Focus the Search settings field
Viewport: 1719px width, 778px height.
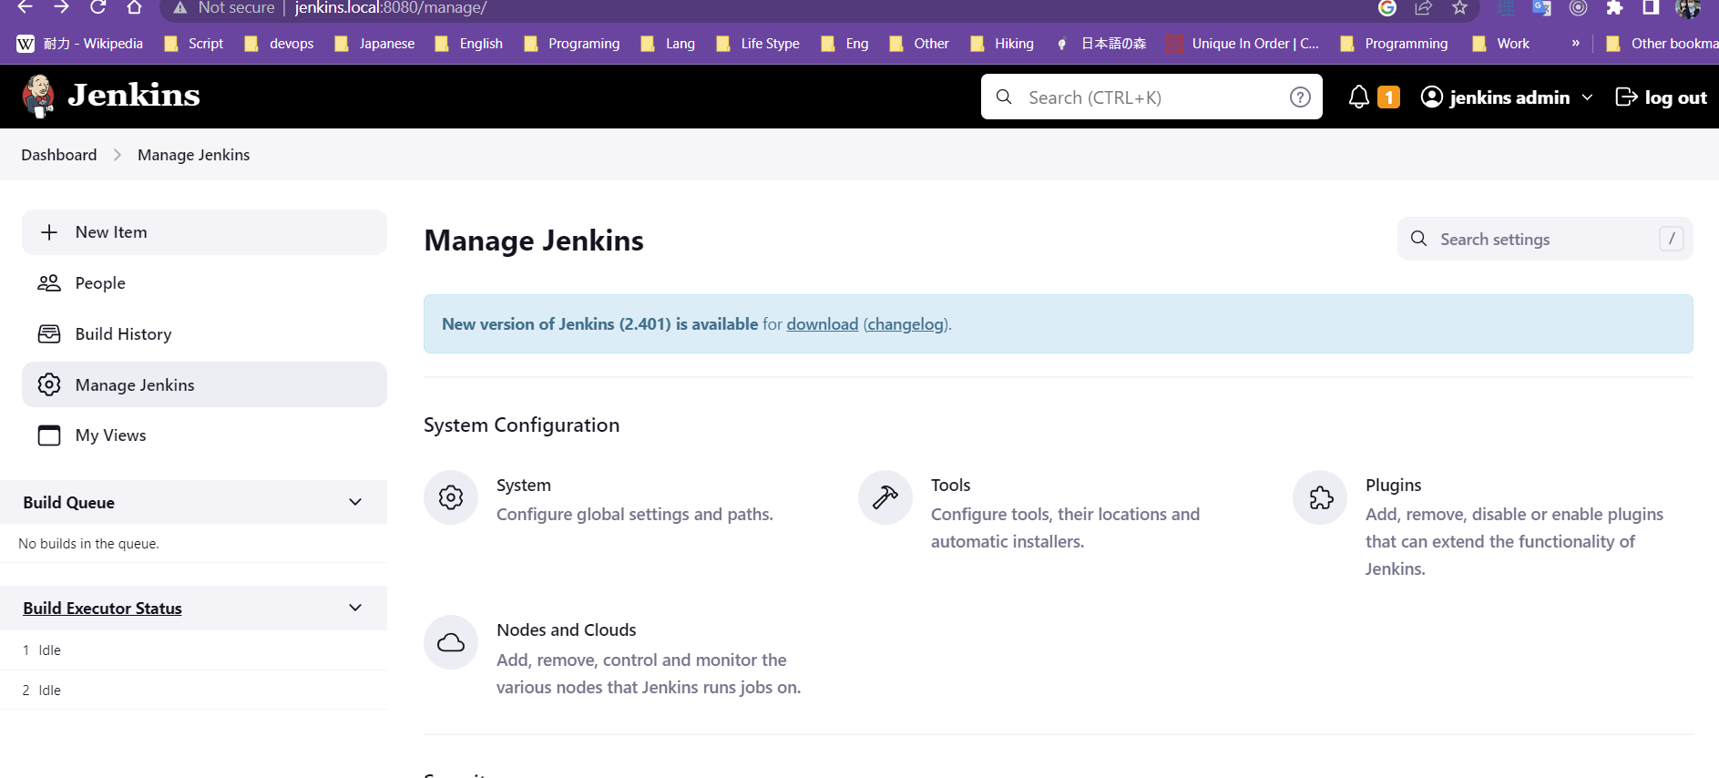click(1545, 239)
